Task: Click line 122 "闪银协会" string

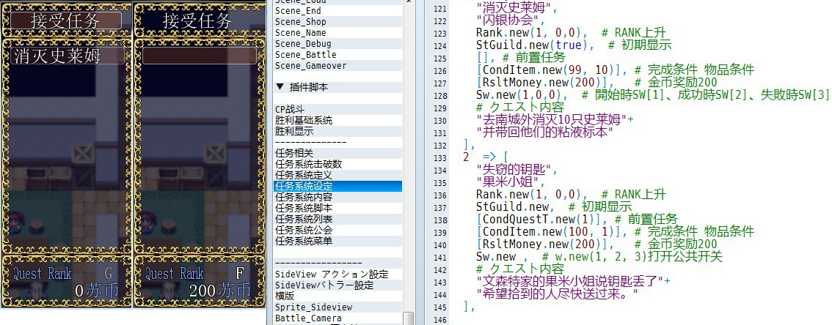Action: coord(508,21)
